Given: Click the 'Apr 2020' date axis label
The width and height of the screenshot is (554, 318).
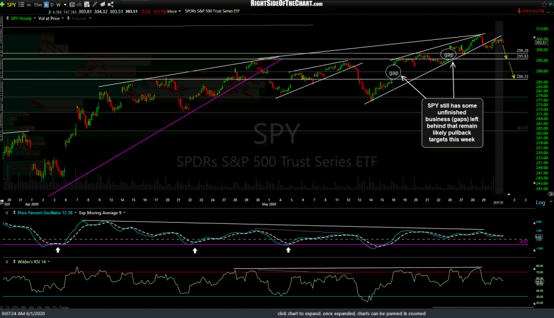Looking at the screenshot, I should click(x=31, y=204).
